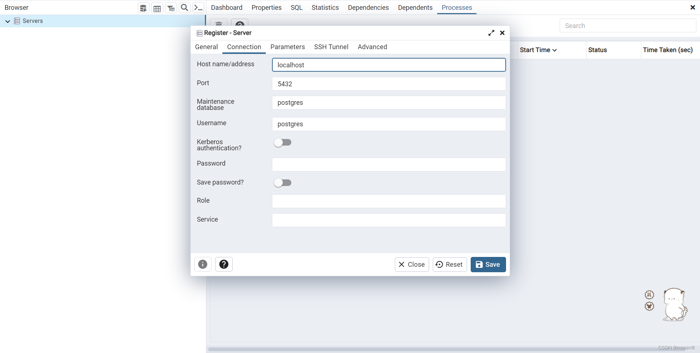Click the Reset button
The image size is (700, 353).
450,265
